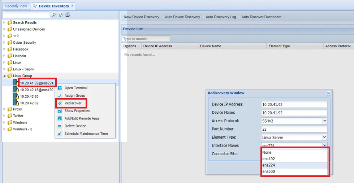This screenshot has height=183, width=354.
Task: Switch to the Device Inventory tab
Action: [53, 6]
